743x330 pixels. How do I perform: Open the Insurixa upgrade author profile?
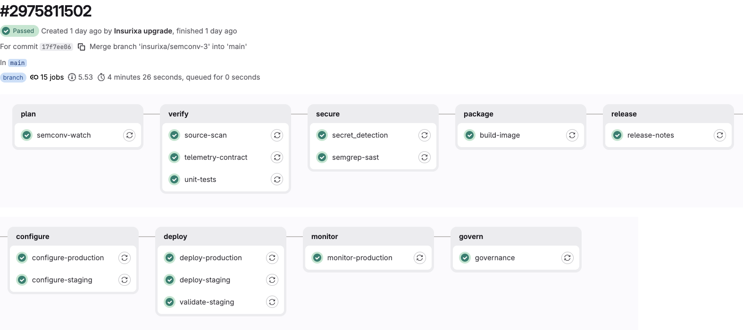click(143, 31)
